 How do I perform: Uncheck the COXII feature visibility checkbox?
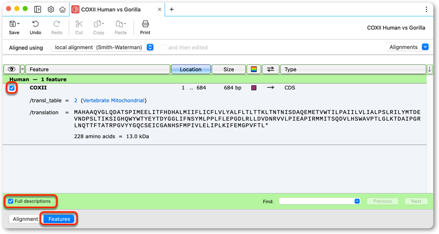pos(12,88)
